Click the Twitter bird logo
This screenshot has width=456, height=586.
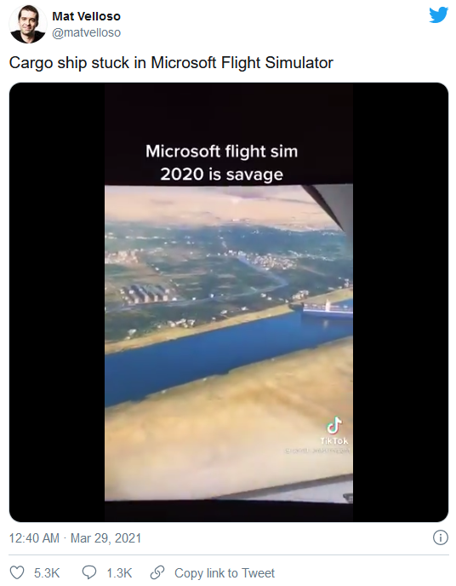tap(438, 15)
